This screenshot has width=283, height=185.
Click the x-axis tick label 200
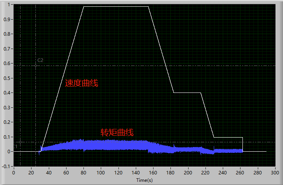[188, 172]
